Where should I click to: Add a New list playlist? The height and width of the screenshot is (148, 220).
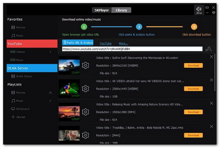(21, 117)
